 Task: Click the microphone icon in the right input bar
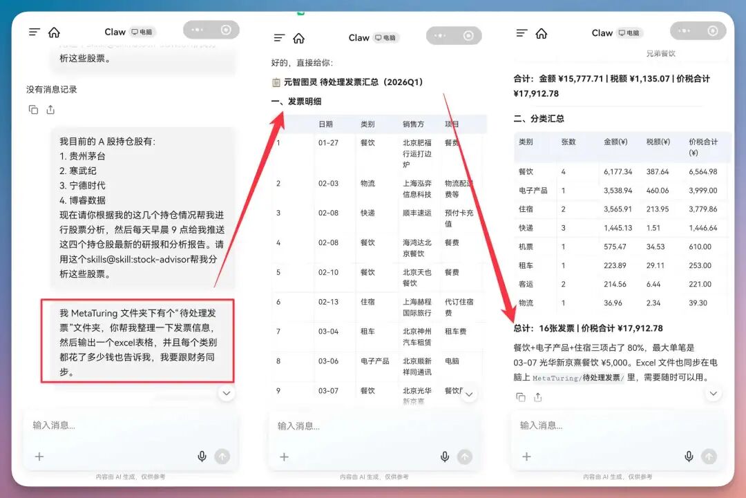click(x=689, y=457)
